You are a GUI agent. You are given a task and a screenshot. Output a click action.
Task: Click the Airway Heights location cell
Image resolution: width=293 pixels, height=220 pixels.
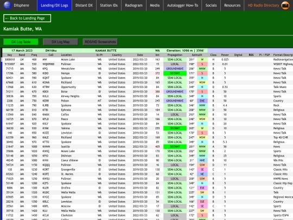tap(70, 96)
